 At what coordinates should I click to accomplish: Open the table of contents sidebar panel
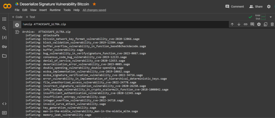4,19
